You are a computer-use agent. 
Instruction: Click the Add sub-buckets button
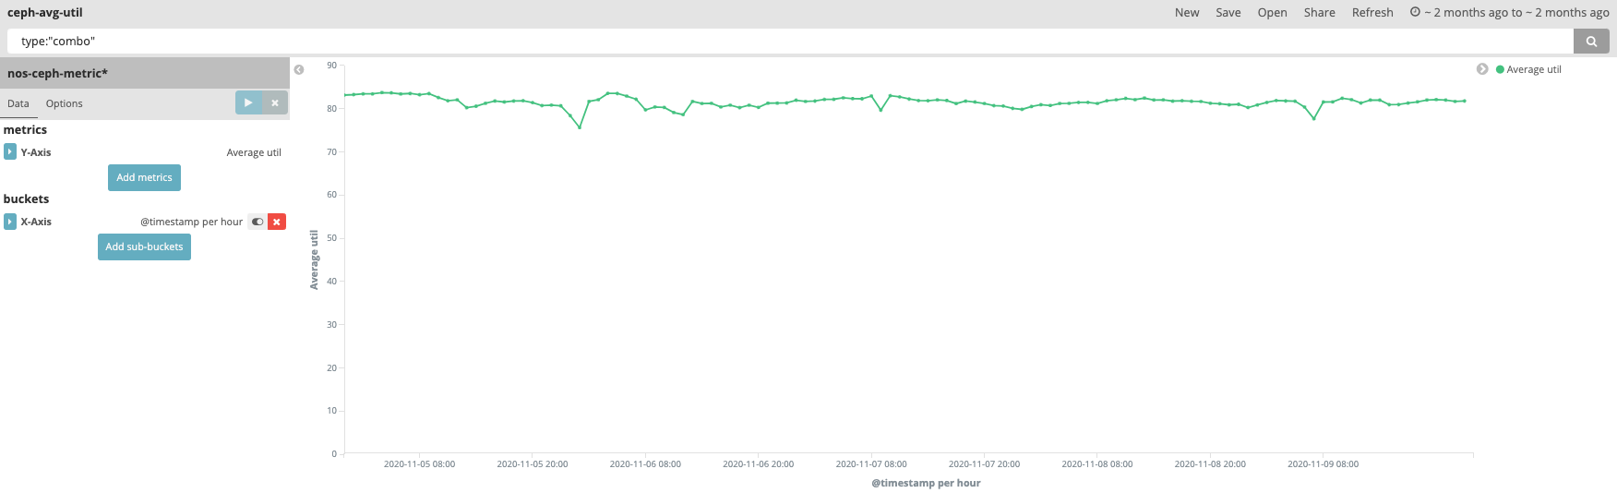coord(144,246)
